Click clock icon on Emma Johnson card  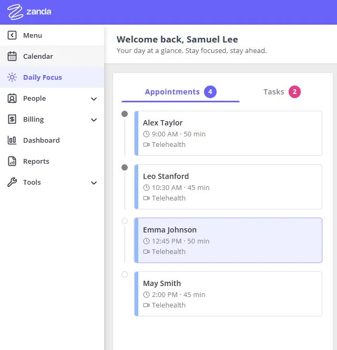tap(146, 241)
